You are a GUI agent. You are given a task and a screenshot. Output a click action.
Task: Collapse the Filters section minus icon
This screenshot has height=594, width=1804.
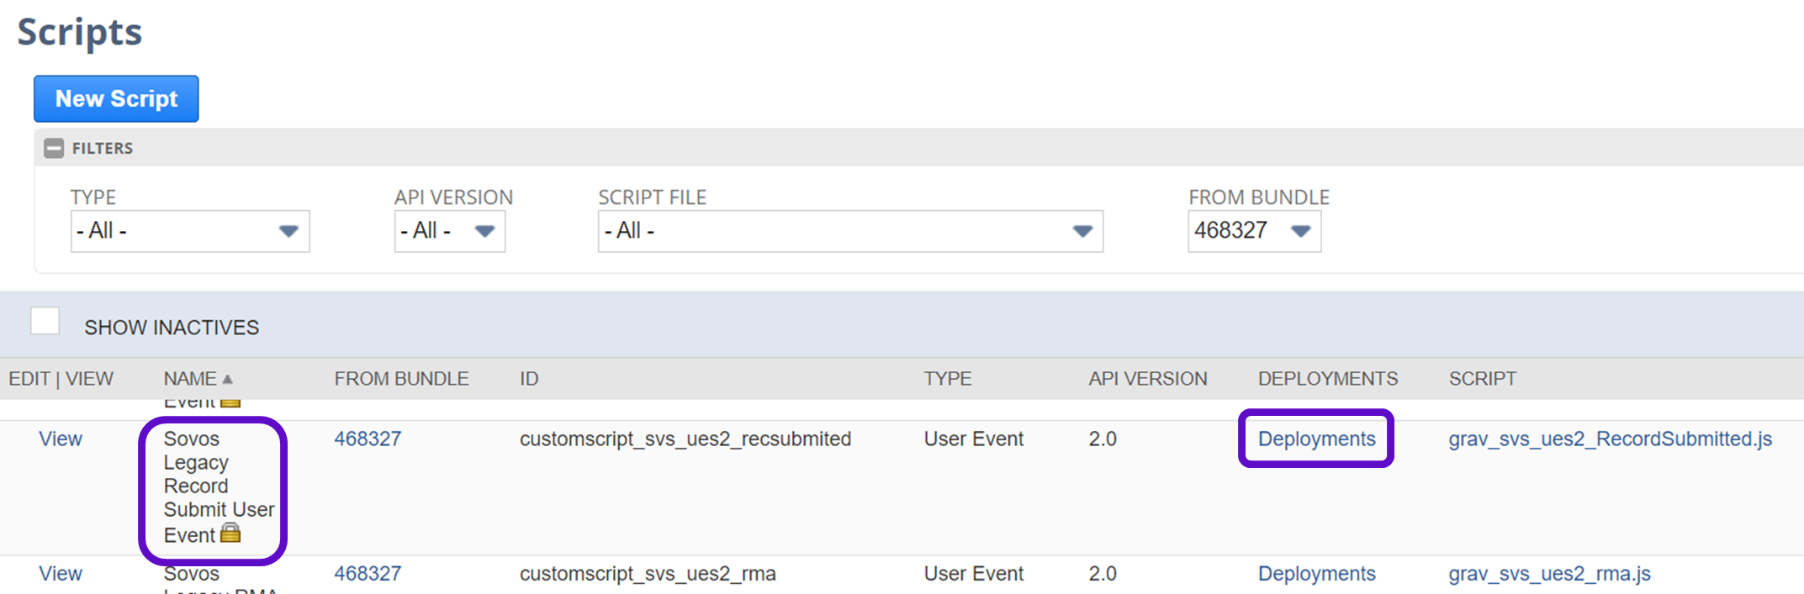[54, 148]
